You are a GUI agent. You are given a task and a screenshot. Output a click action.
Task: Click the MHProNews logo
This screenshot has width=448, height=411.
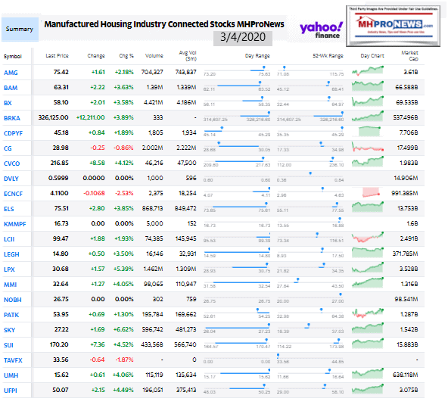tap(393, 26)
